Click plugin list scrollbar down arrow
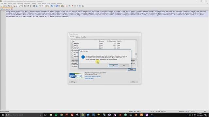 (136, 57)
